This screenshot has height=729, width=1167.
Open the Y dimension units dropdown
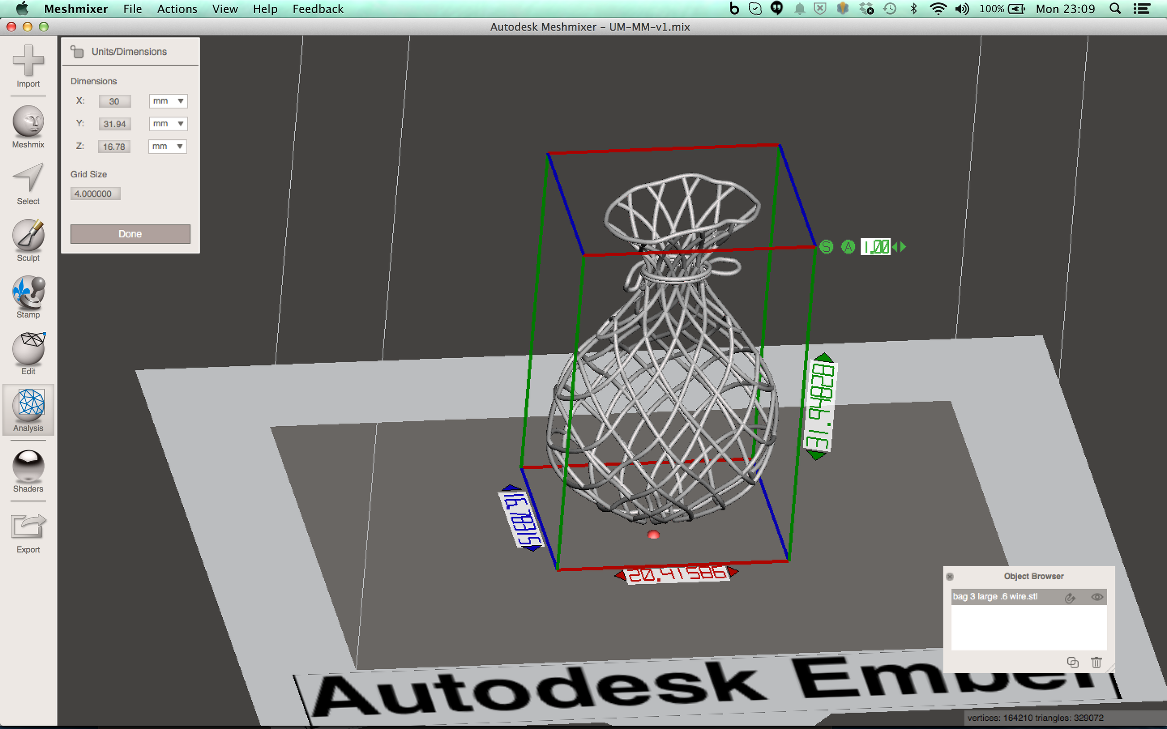(x=167, y=123)
